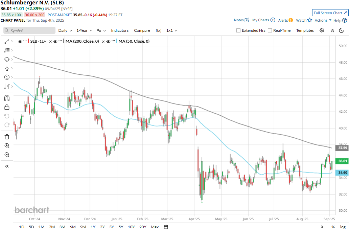This screenshot has width=349, height=230.
Task: Click the undo arrow icon
Action: coord(7,116)
